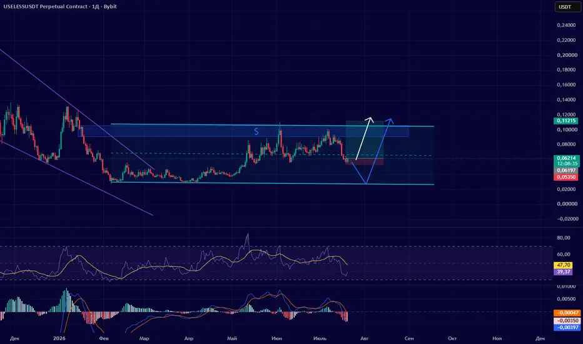Select the current price label 0,06214
The width and height of the screenshot is (583, 344).
pyautogui.click(x=567, y=158)
